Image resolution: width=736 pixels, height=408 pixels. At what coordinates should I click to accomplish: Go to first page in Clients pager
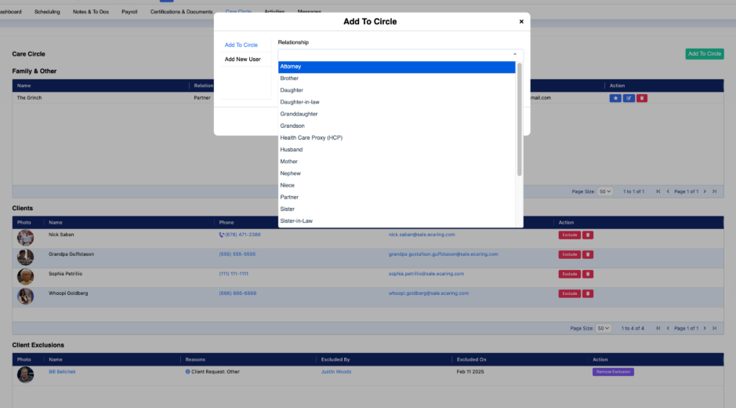(x=658, y=328)
